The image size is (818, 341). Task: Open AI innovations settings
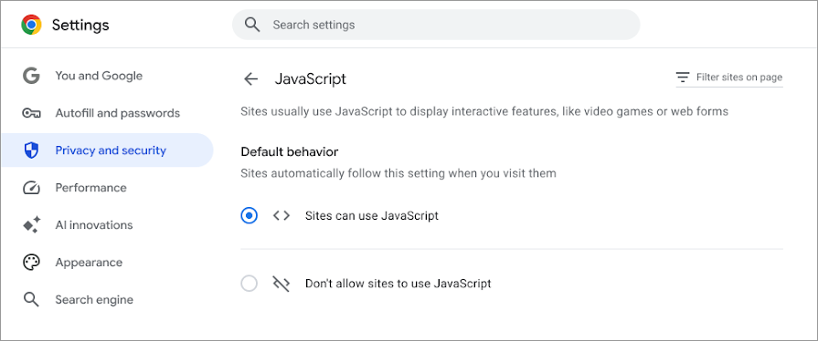click(x=107, y=225)
